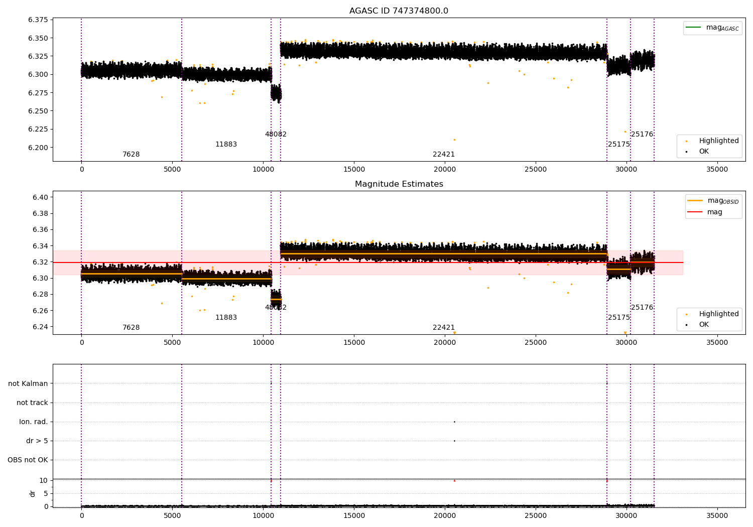The image size is (753, 527).
Task: Click y-axis tick '6.200' in top plot
Action: pos(38,148)
